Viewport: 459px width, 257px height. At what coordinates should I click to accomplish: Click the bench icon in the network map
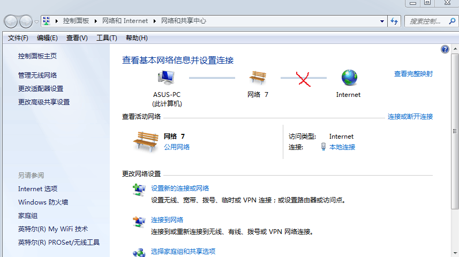258,78
